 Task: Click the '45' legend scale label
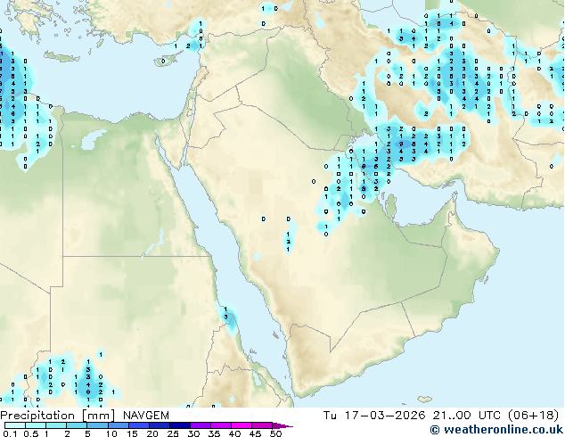point(256,433)
